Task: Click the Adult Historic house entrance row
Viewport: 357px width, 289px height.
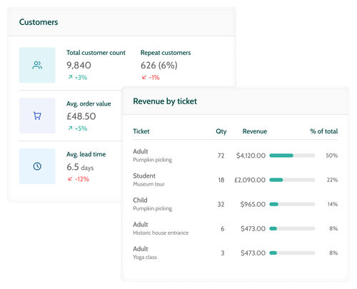Action: pyautogui.click(x=235, y=228)
